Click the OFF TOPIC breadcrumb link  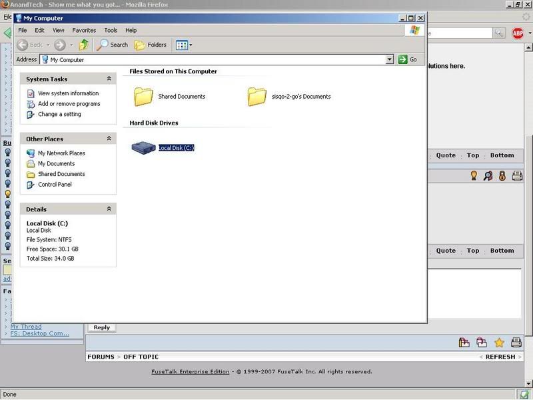[x=141, y=357]
